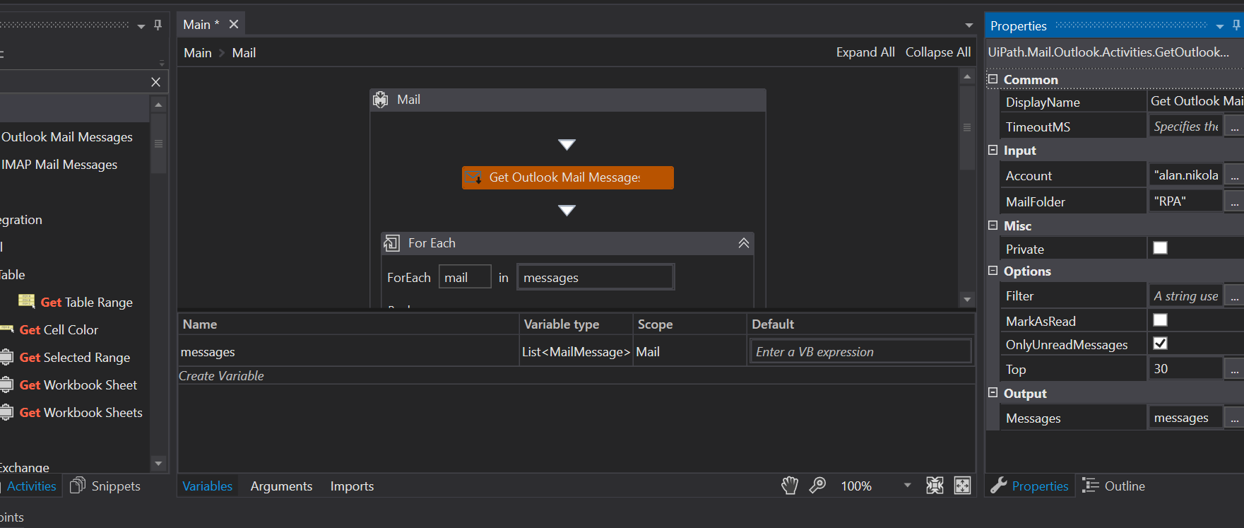Open the expression editor for Account
The width and height of the screenshot is (1244, 528).
1234,175
